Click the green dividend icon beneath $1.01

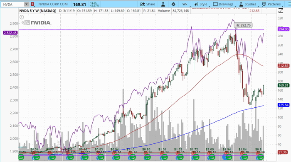click(164, 157)
